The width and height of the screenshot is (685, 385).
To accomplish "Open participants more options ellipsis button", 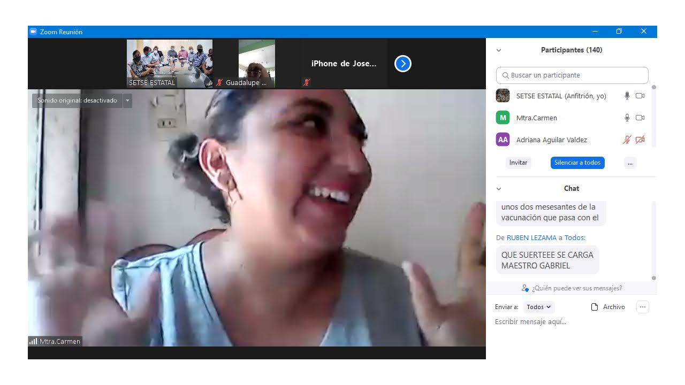I will (630, 163).
